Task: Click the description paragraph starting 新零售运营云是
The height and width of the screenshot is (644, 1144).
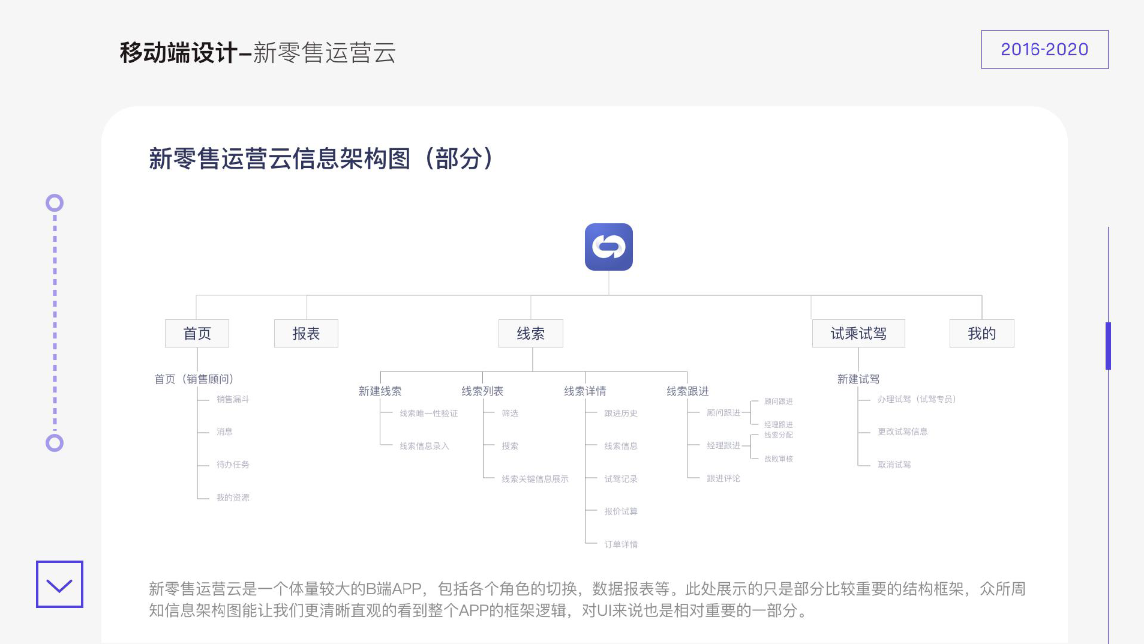Action: point(587,600)
